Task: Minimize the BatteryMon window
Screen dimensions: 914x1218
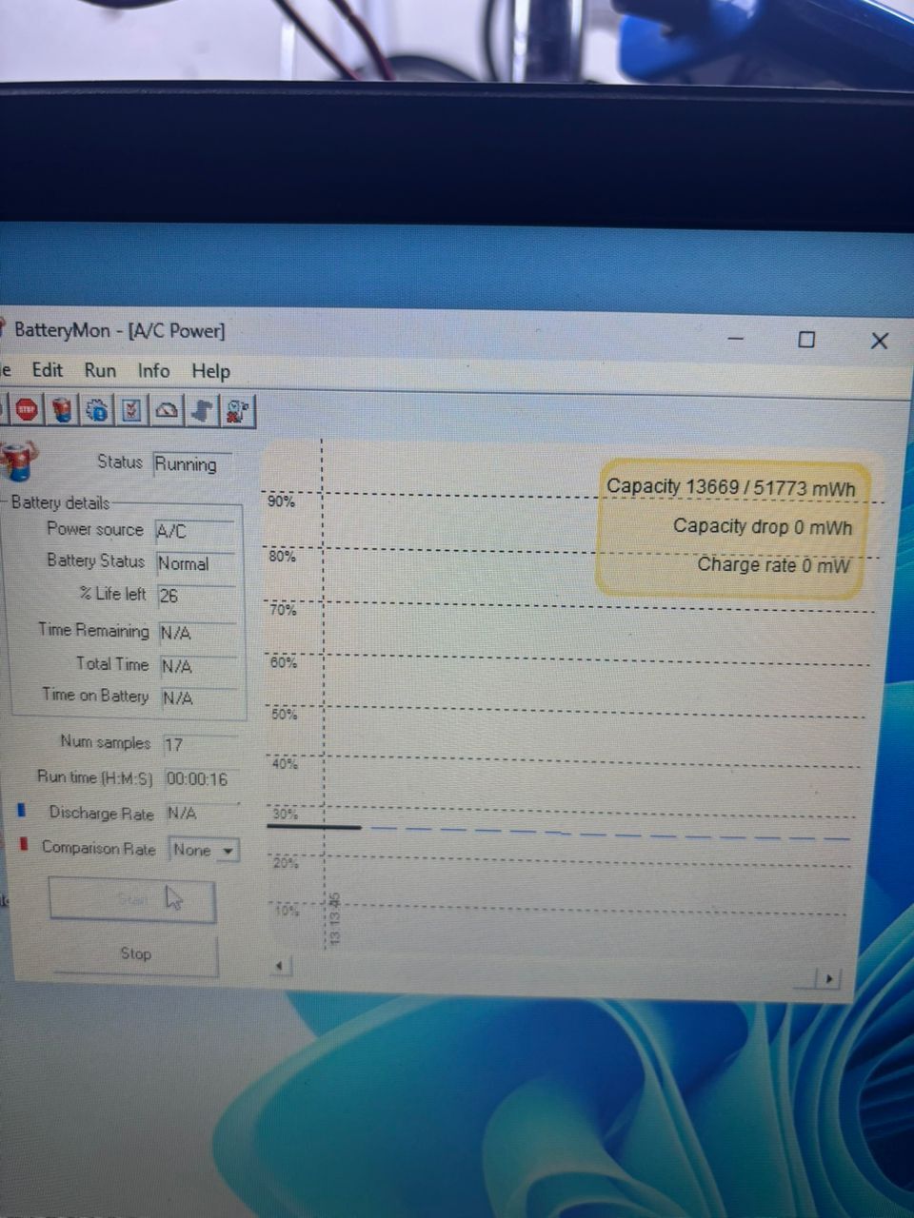Action: tap(736, 338)
